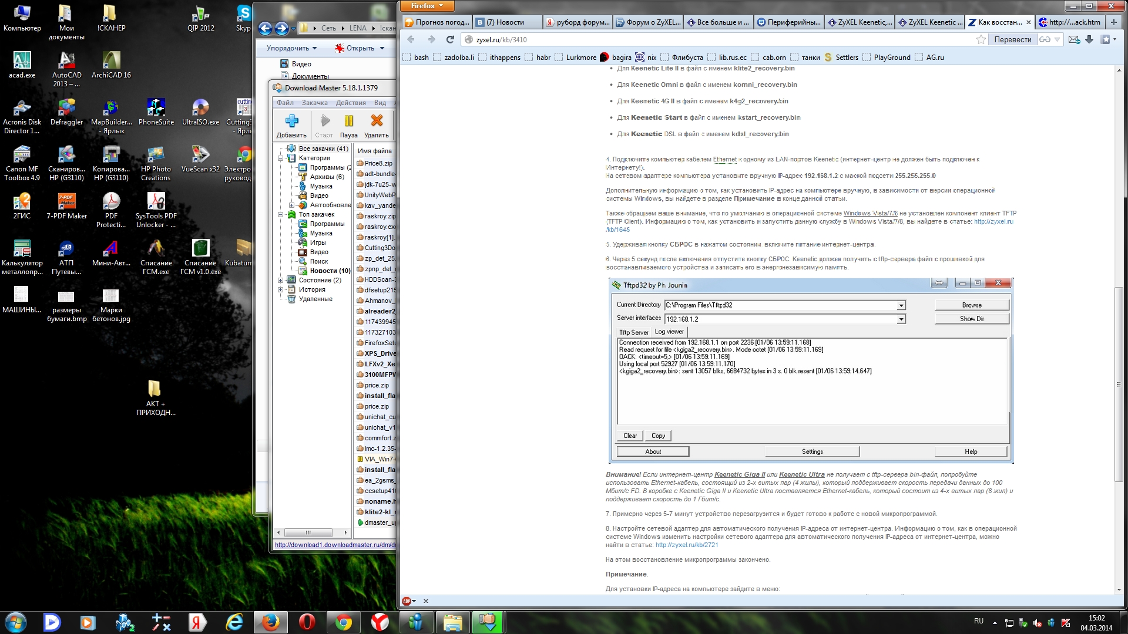The width and height of the screenshot is (1128, 634).
Task: Click Download Master Add (Добавить) icon
Action: point(291,122)
